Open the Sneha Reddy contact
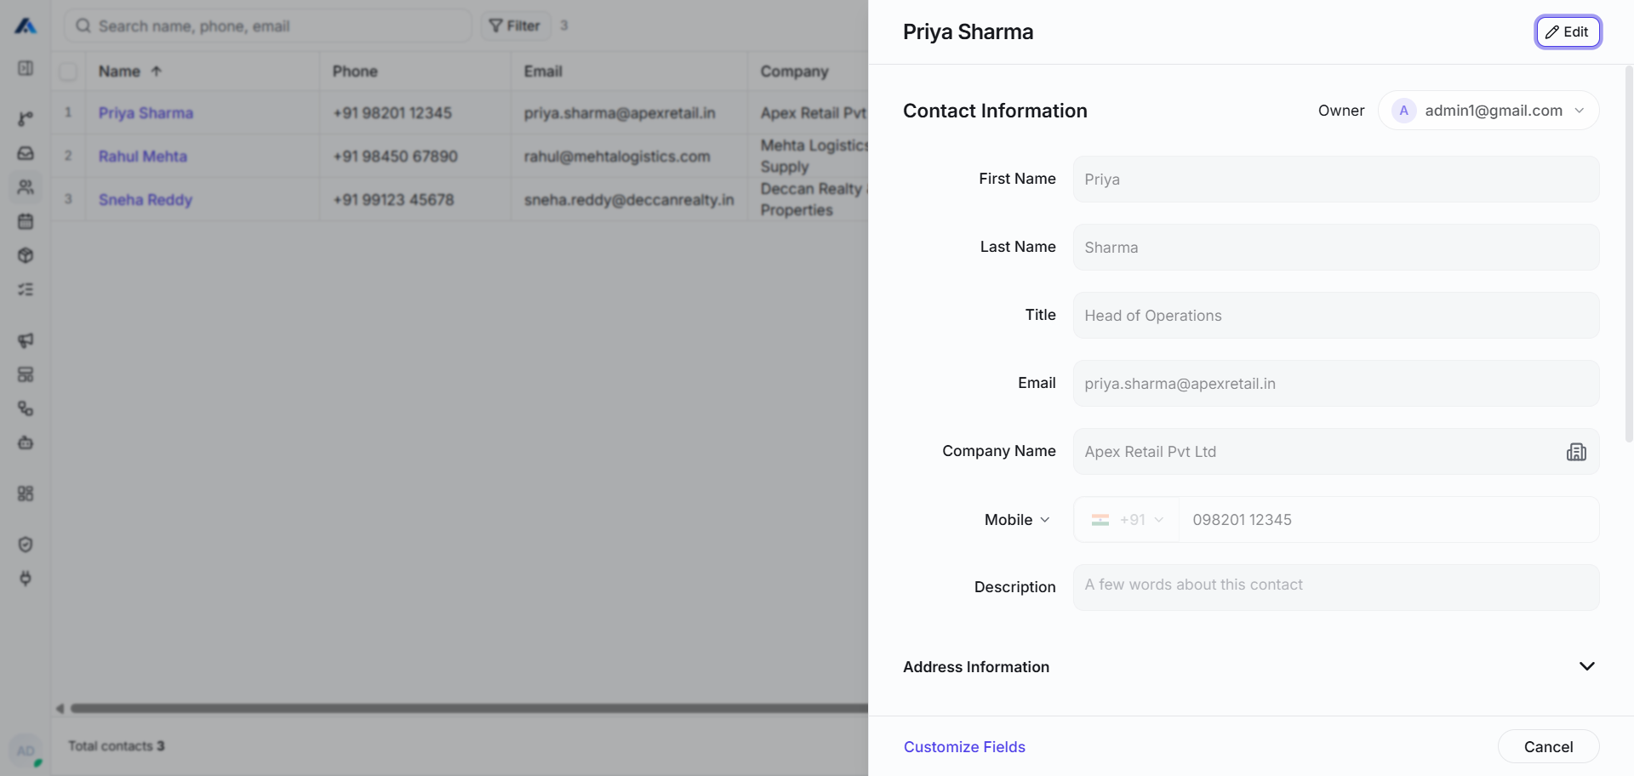 pyautogui.click(x=146, y=199)
